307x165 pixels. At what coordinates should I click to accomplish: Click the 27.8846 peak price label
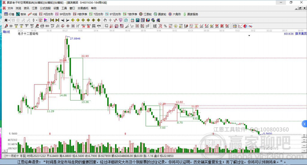point(75,39)
